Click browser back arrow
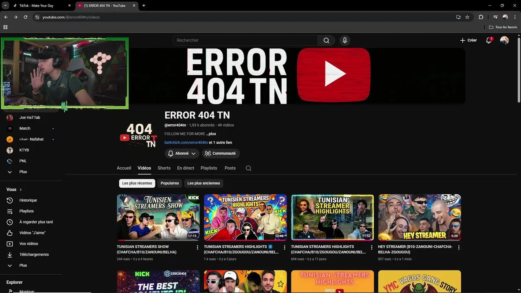 tap(6, 17)
